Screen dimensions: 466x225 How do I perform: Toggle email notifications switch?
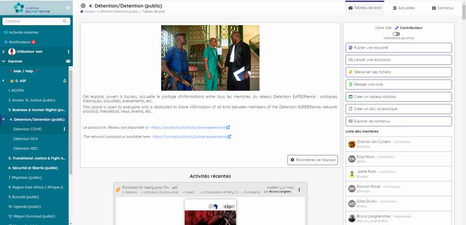click(396, 34)
